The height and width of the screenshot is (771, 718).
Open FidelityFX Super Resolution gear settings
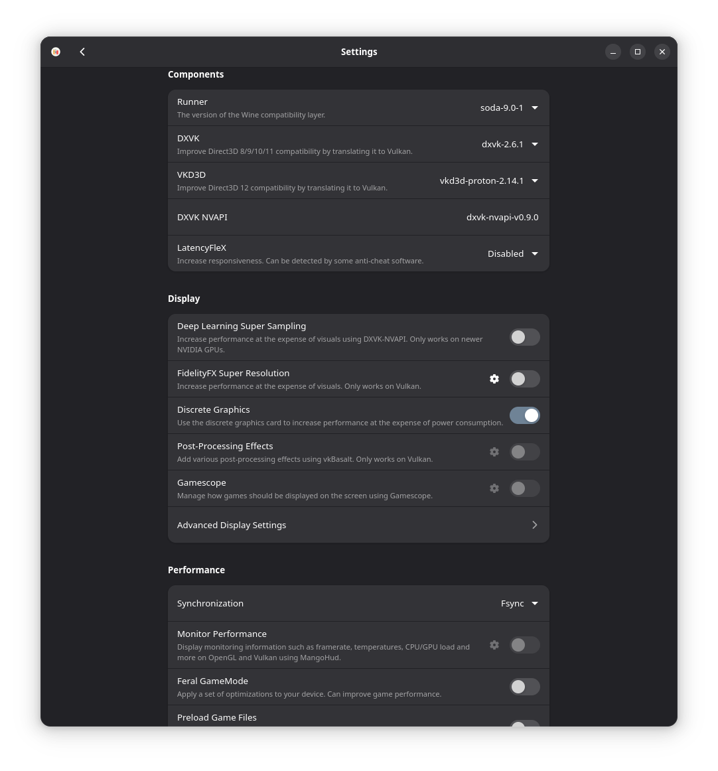[494, 379]
